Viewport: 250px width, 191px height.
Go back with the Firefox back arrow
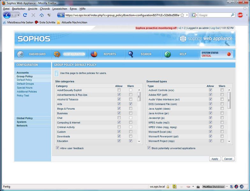7,15
